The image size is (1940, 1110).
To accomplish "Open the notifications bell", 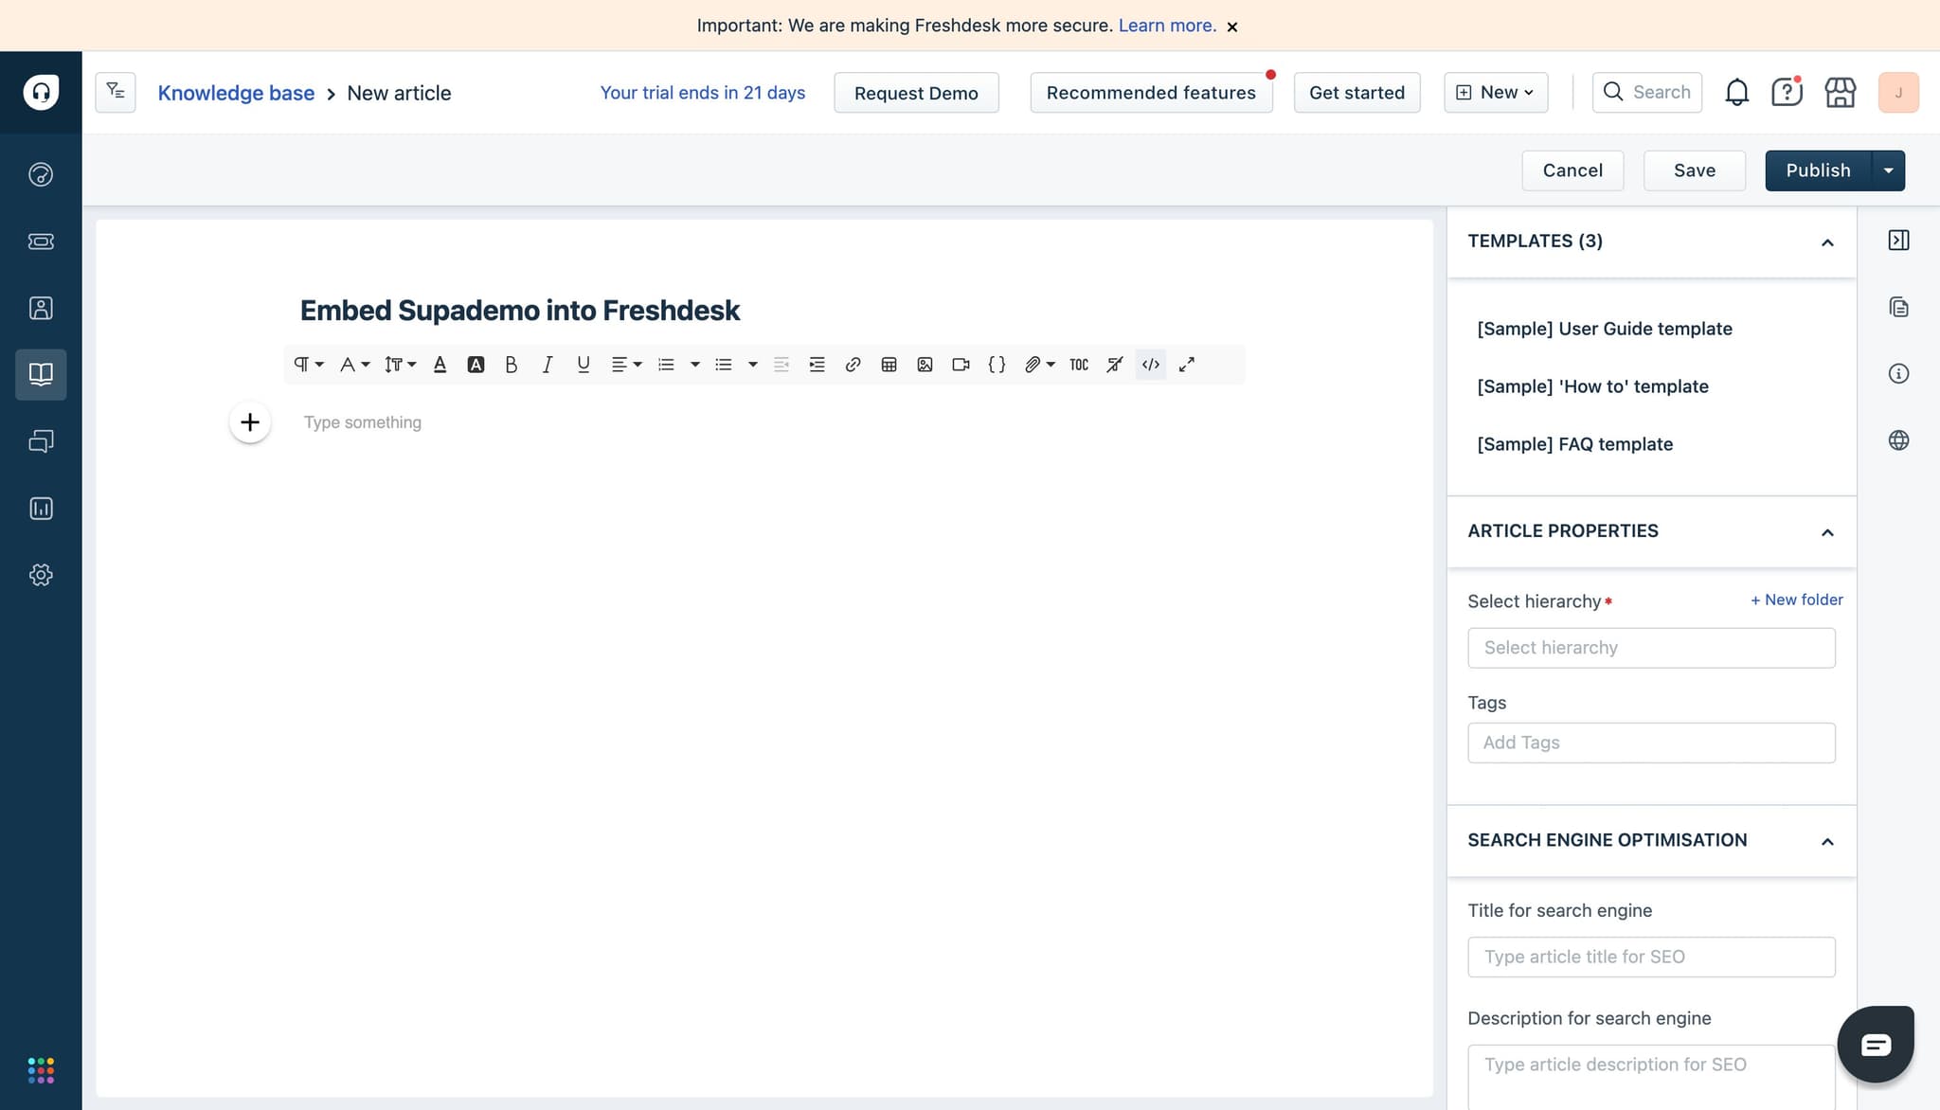I will tap(1736, 92).
